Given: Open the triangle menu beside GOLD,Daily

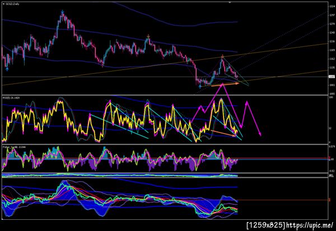Looking at the screenshot, I should (4, 4).
